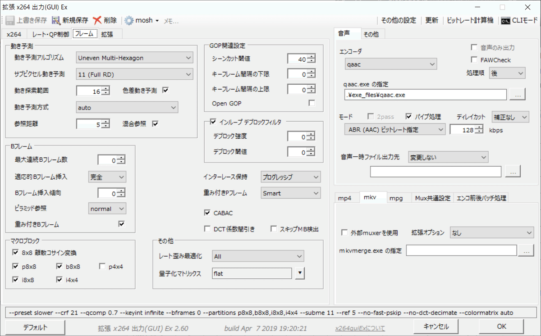Toggle インループ デブロックフィルタ checkbox
Viewport: 541px width, 336px height.
(213, 121)
